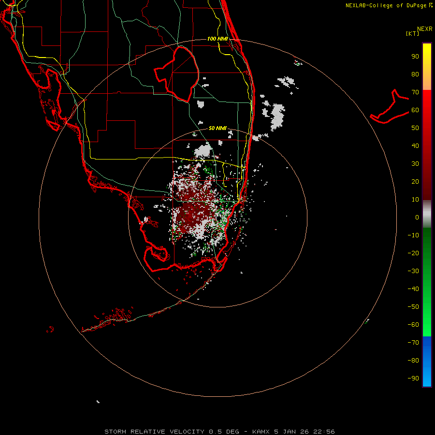Pick the gray zero-velocity segment of the color bar
The image size is (435, 435).
point(427,214)
